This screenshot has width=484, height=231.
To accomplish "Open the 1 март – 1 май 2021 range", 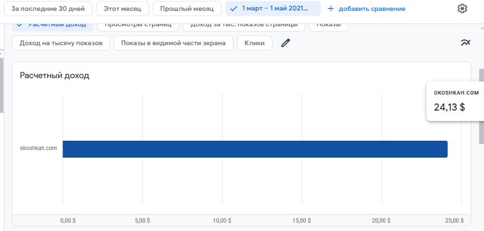I will point(273,9).
